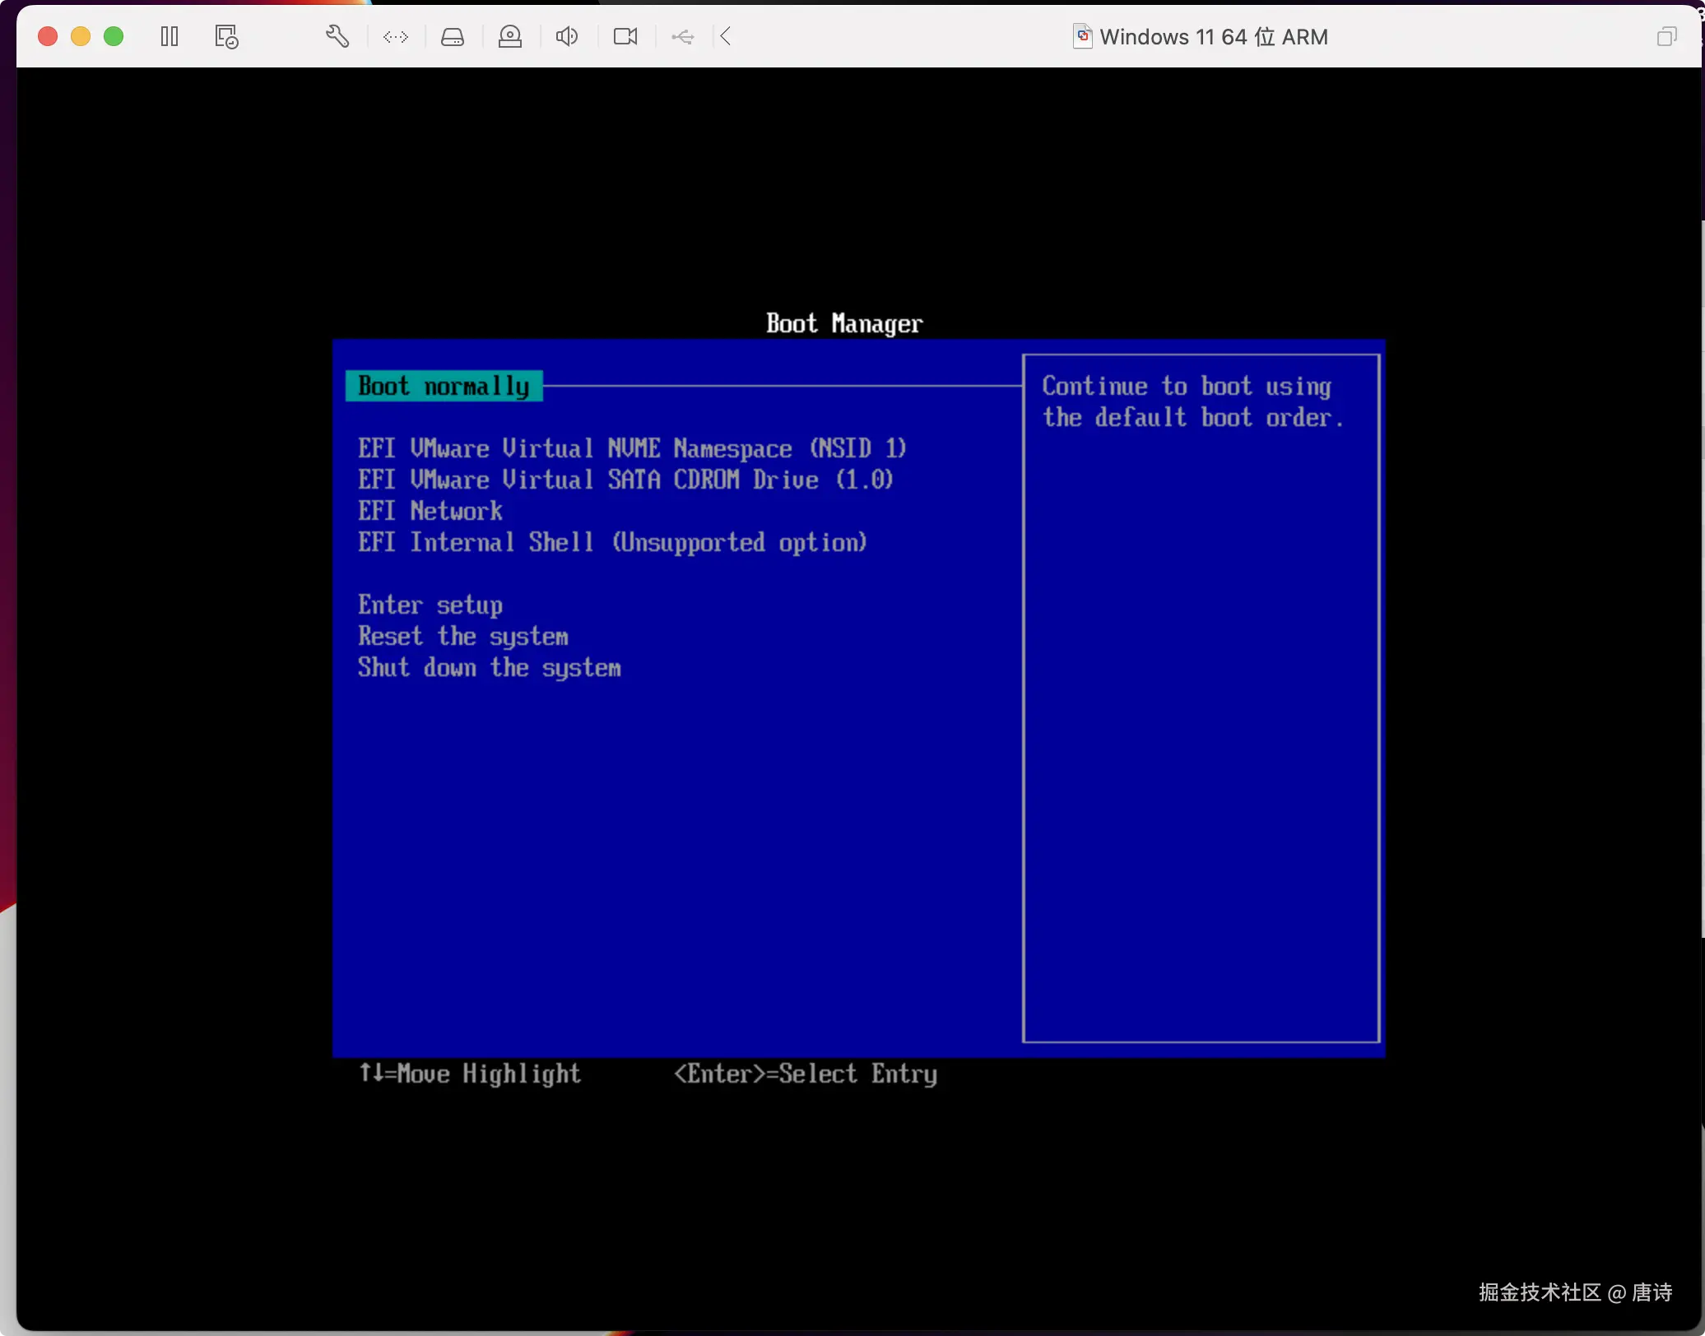
Task: Click the network adapter icon
Action: click(x=396, y=36)
